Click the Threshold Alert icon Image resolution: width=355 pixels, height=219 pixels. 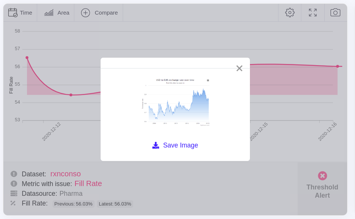coord(322,176)
